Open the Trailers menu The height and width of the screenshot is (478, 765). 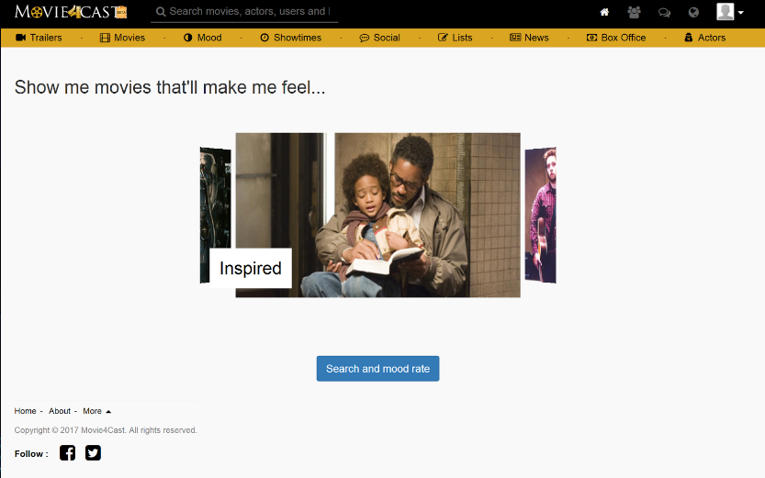pyautogui.click(x=39, y=38)
